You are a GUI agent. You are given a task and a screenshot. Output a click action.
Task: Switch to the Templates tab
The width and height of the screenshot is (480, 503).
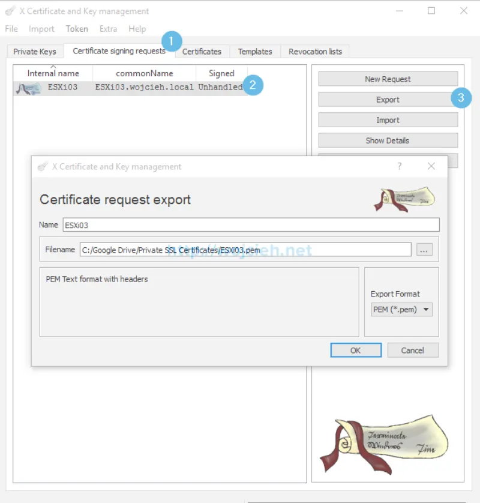254,52
